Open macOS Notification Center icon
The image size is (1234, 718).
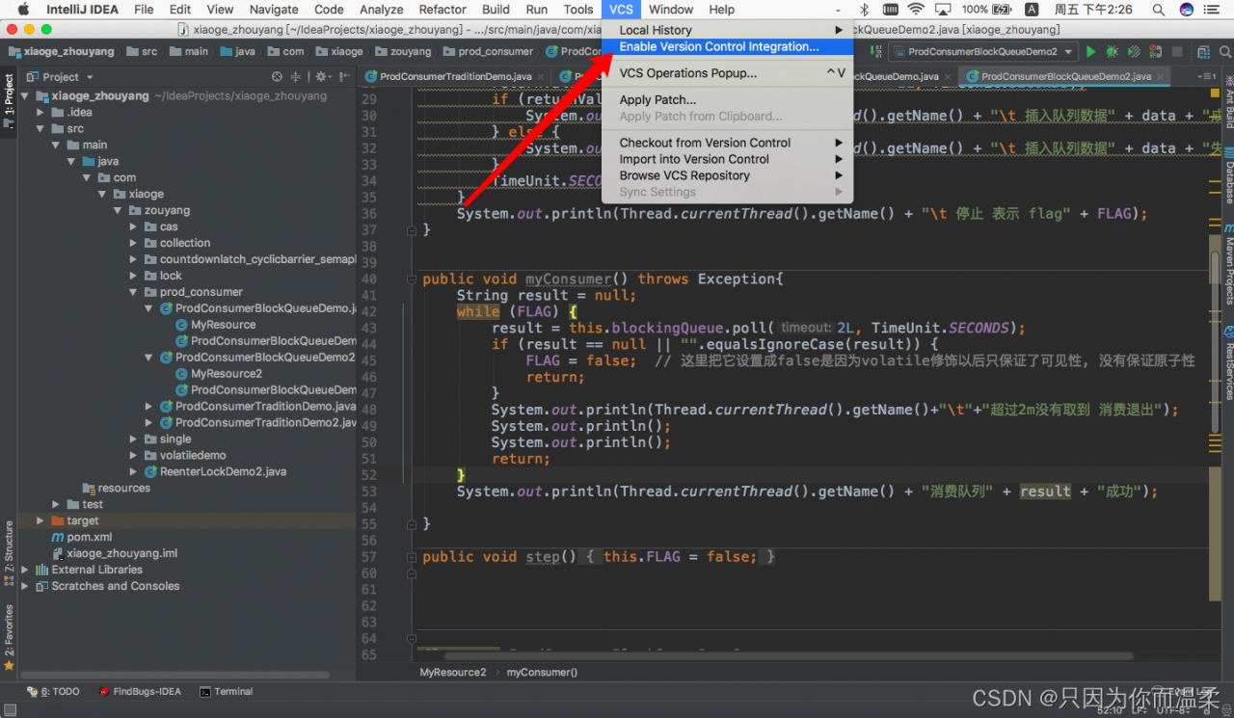click(1214, 10)
